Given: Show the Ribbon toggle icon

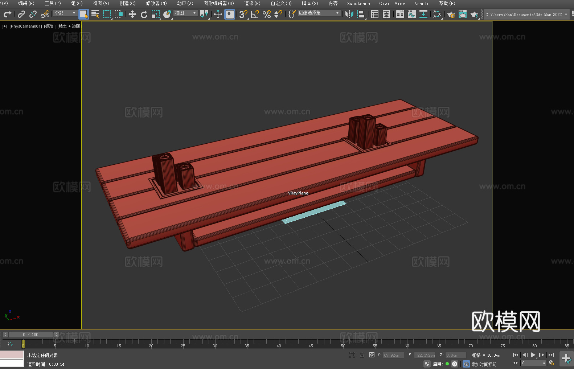Looking at the screenshot, I should (400, 14).
